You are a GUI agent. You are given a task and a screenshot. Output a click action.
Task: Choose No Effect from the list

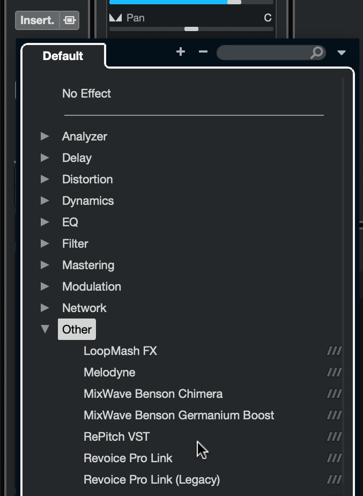coord(86,93)
